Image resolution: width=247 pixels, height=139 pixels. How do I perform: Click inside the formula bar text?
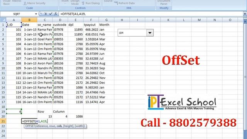pyautogui.click(x=73, y=14)
